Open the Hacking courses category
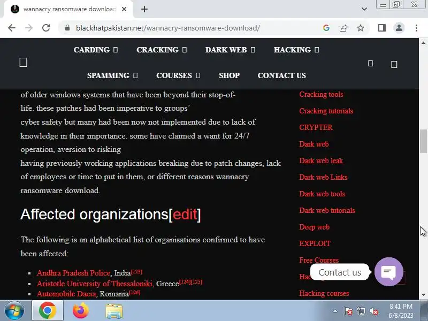Viewport: 428px width, 321px height. tap(324, 293)
